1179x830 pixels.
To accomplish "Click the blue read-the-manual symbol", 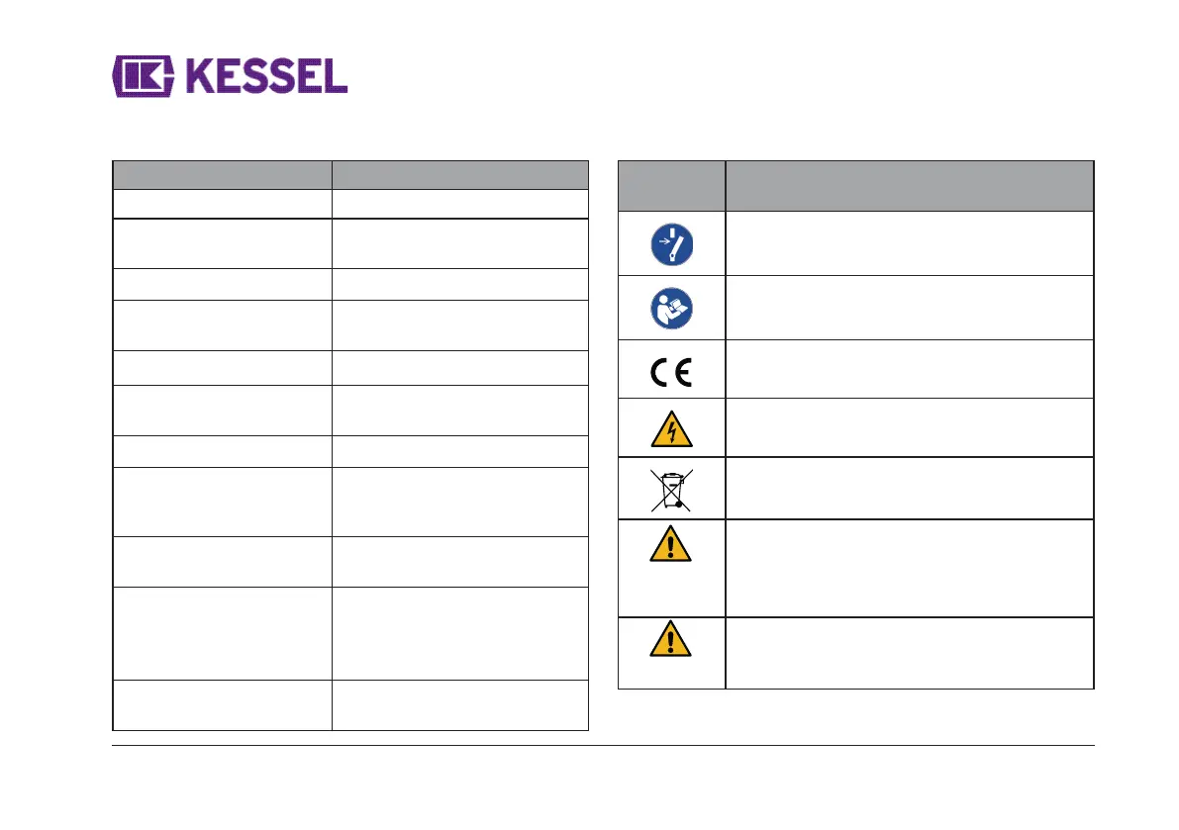I will 672,307.
